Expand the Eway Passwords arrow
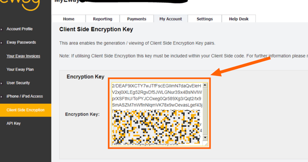The image size is (308, 162). point(1,43)
